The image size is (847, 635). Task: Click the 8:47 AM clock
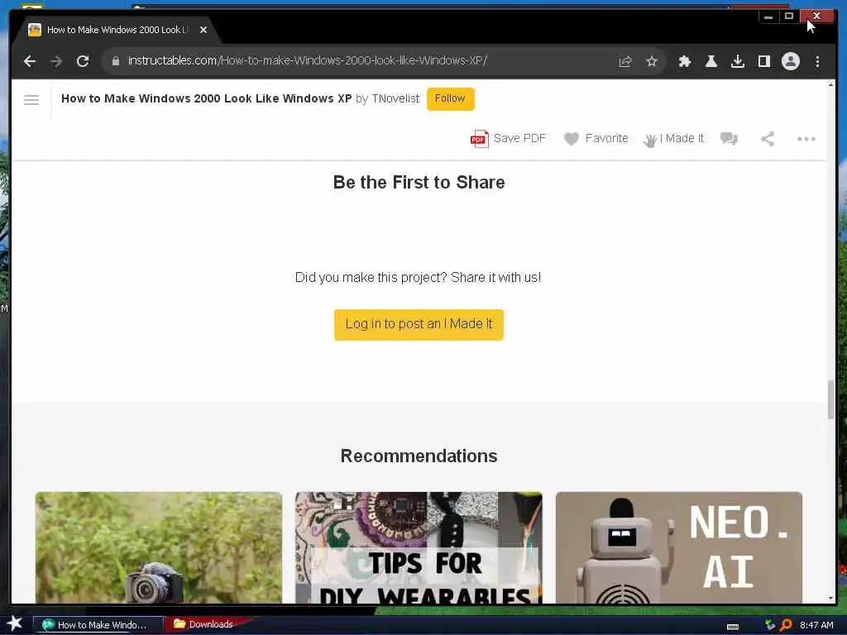click(x=816, y=625)
